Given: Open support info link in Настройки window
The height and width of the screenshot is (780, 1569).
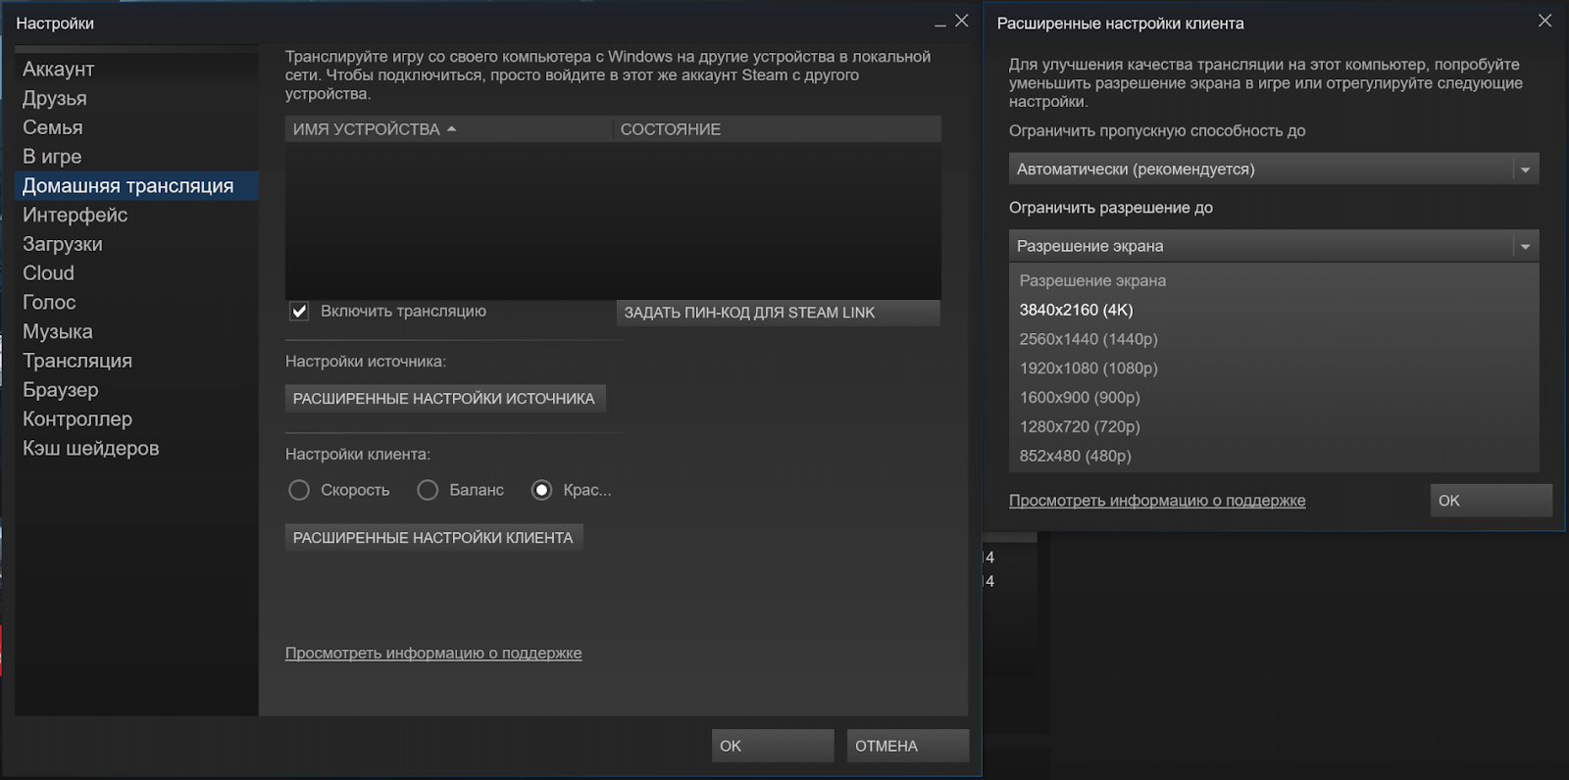Looking at the screenshot, I should click(x=433, y=654).
